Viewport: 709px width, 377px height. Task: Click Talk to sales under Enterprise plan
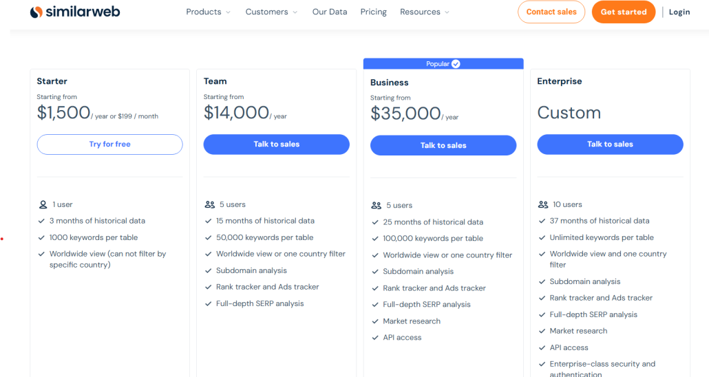pos(610,144)
